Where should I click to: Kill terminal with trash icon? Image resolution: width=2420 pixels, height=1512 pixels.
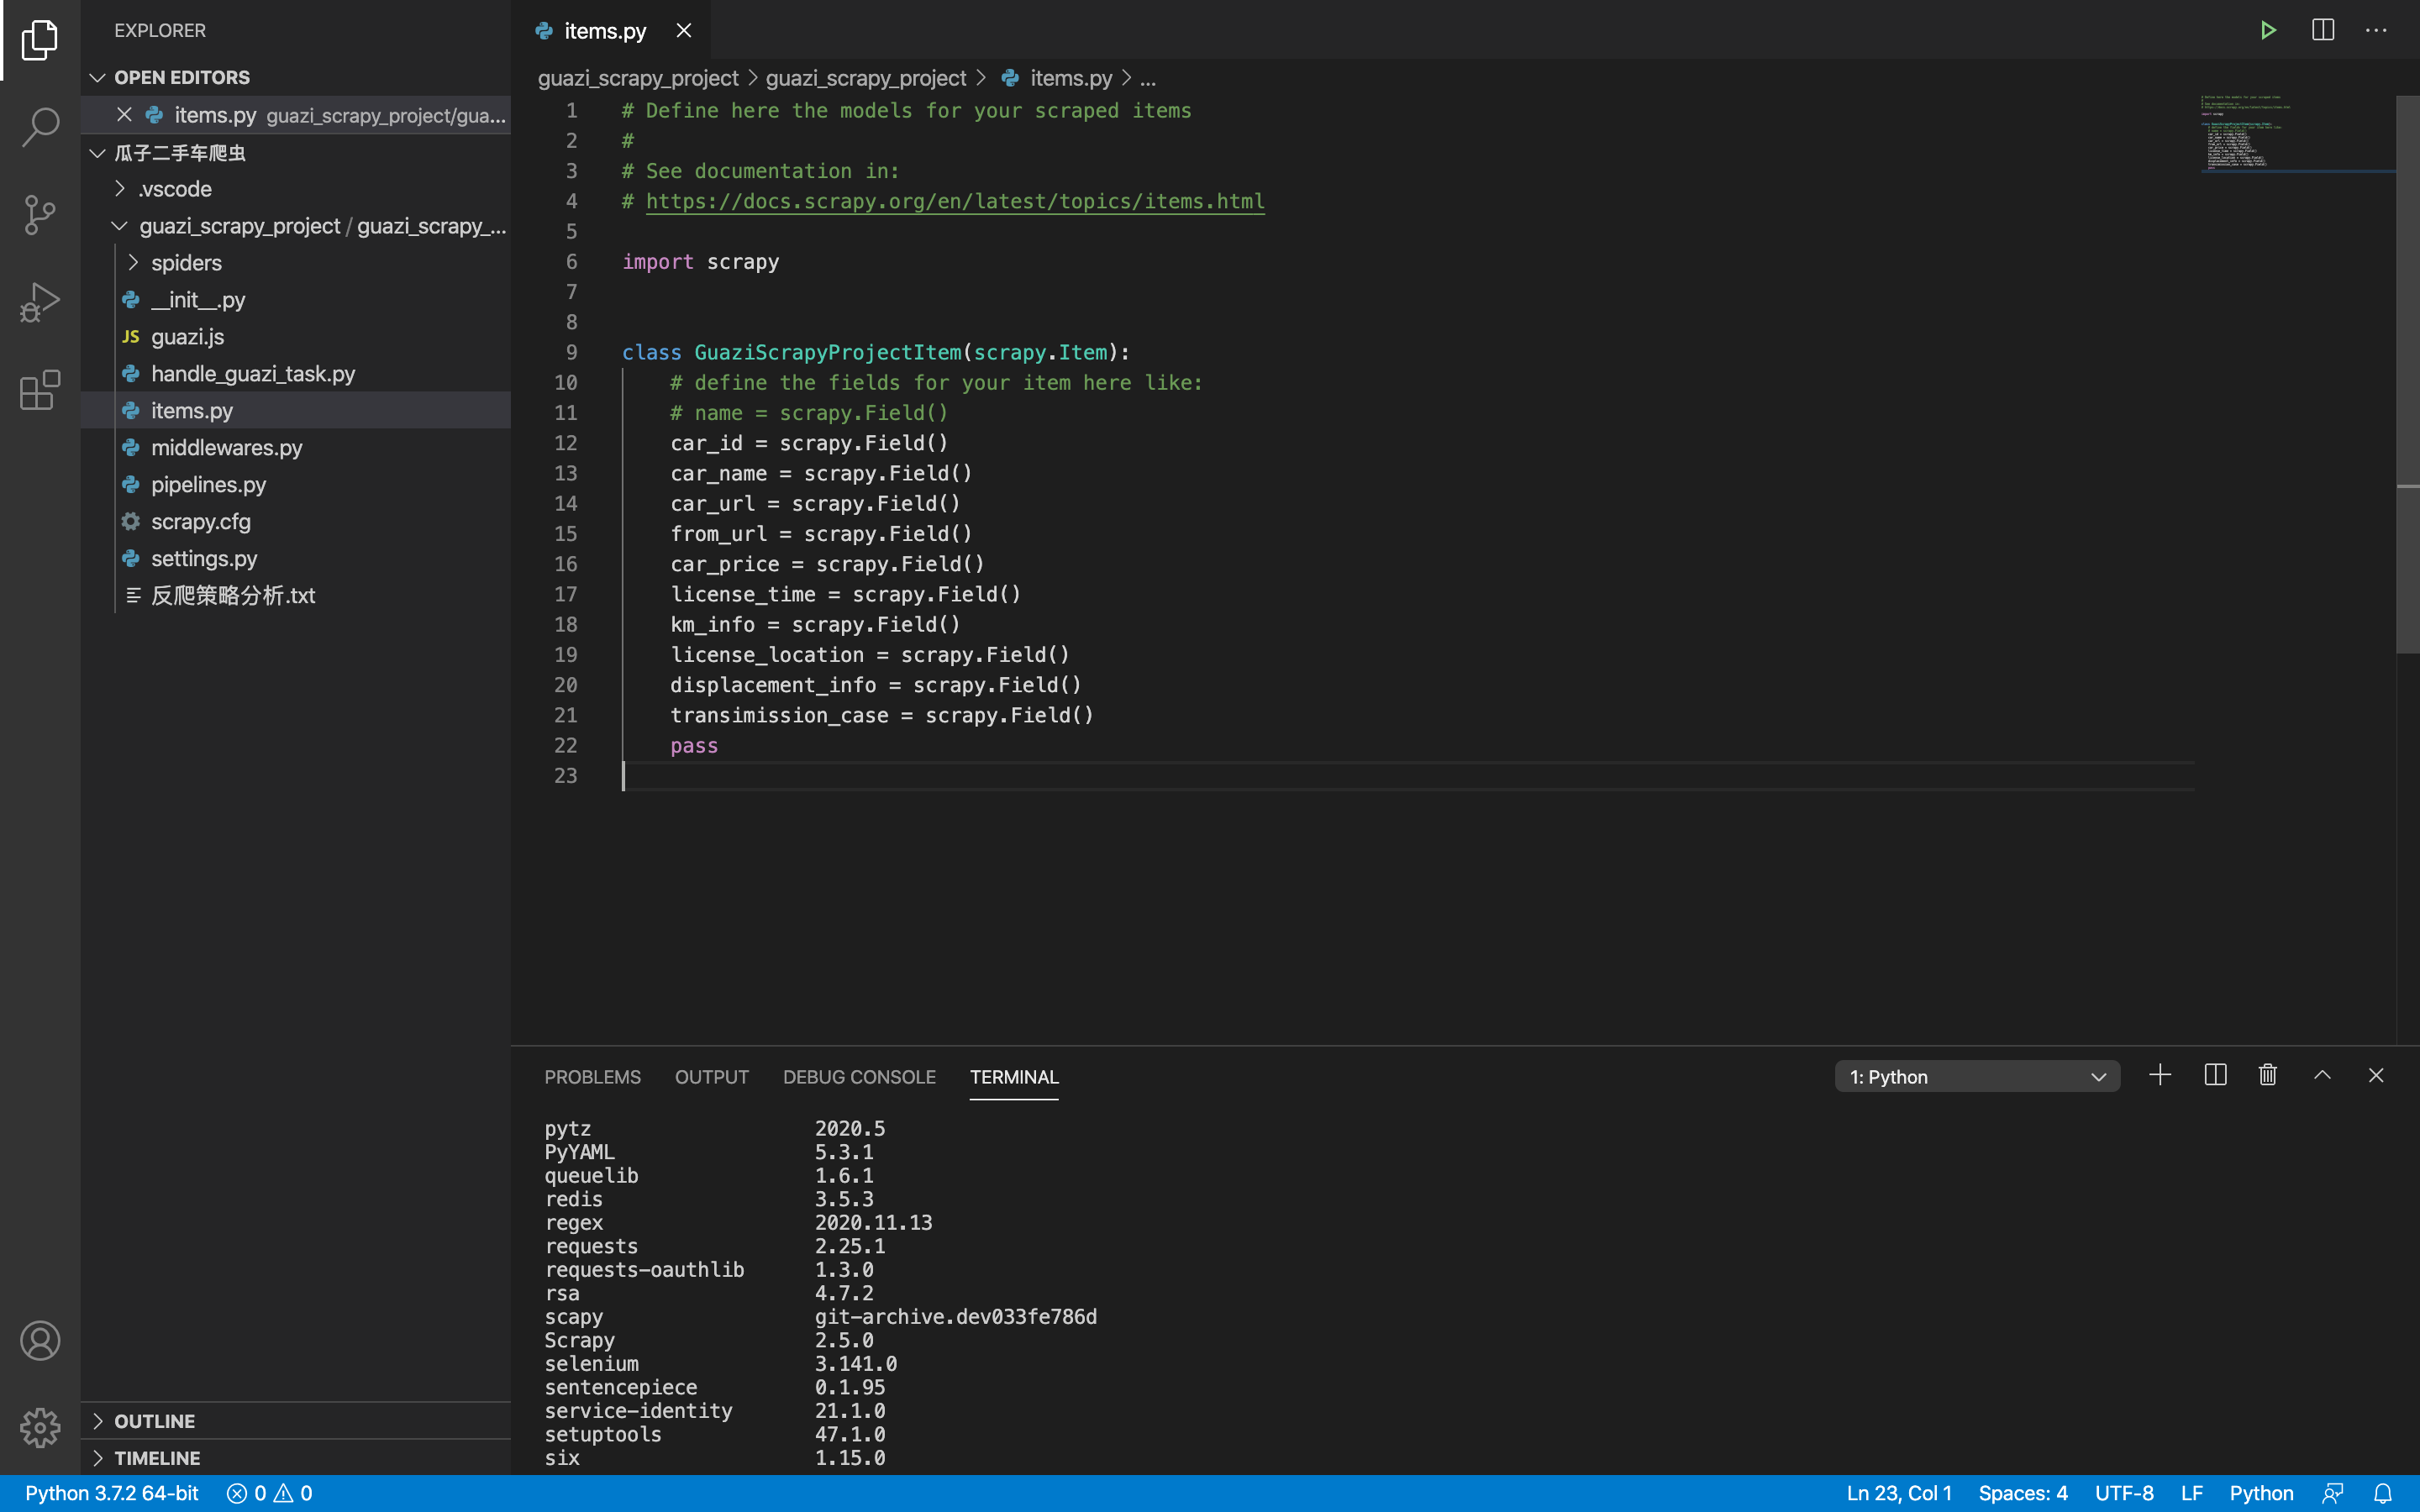2268,1076
